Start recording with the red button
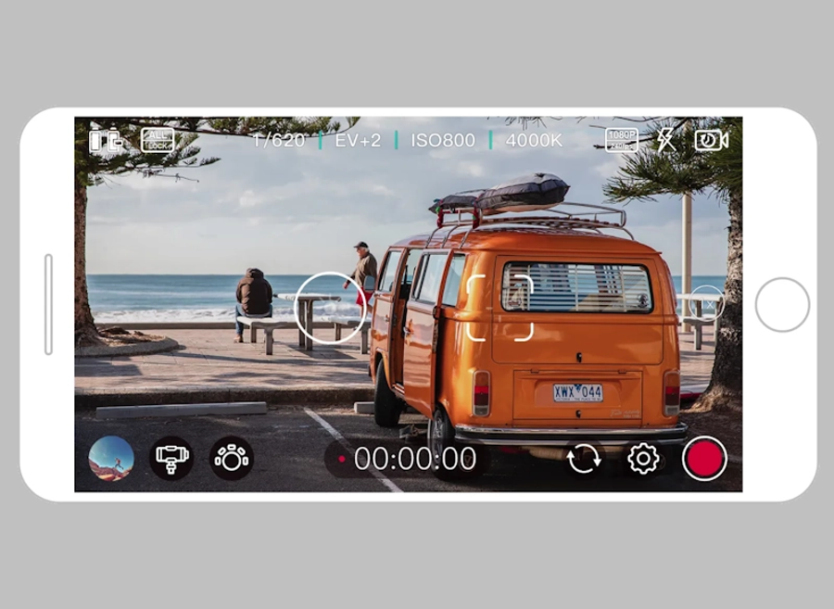 pos(705,459)
